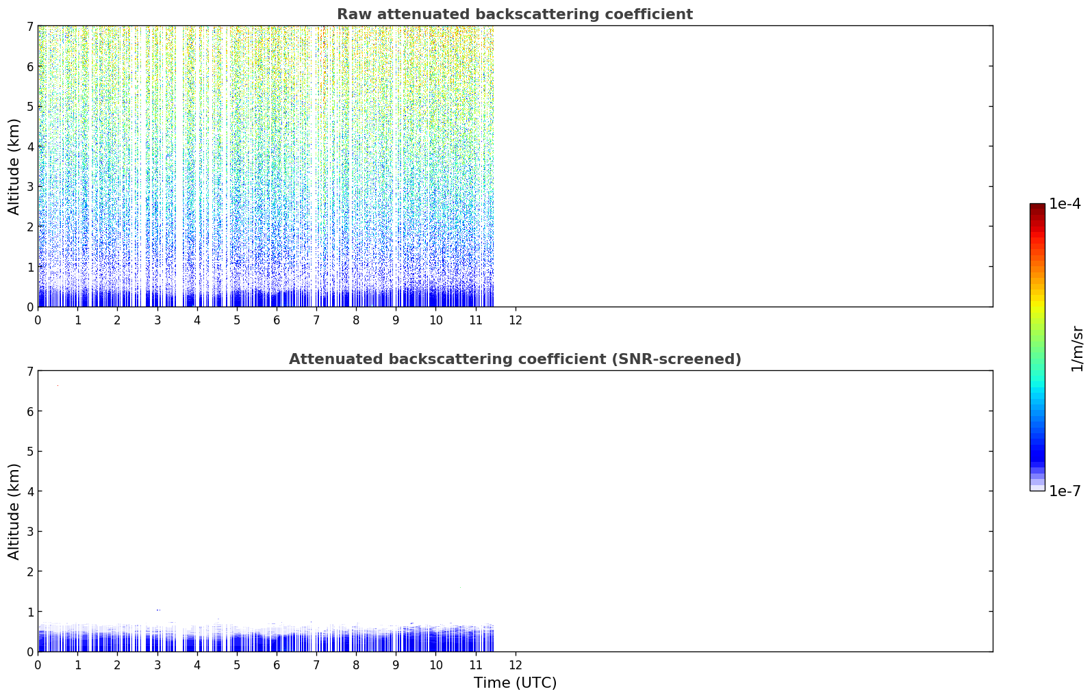Click the bottom plot's Altitude (km) label
The image size is (1092, 698).
[14, 511]
